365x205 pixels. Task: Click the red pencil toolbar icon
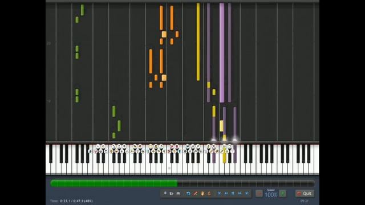195,194
